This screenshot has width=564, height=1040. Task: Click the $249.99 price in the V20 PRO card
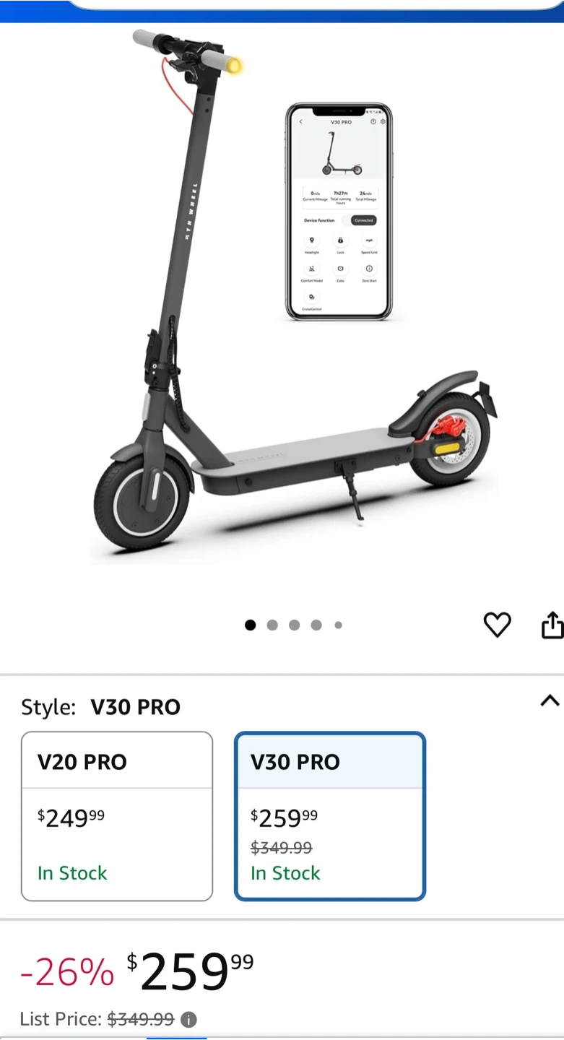click(x=71, y=818)
